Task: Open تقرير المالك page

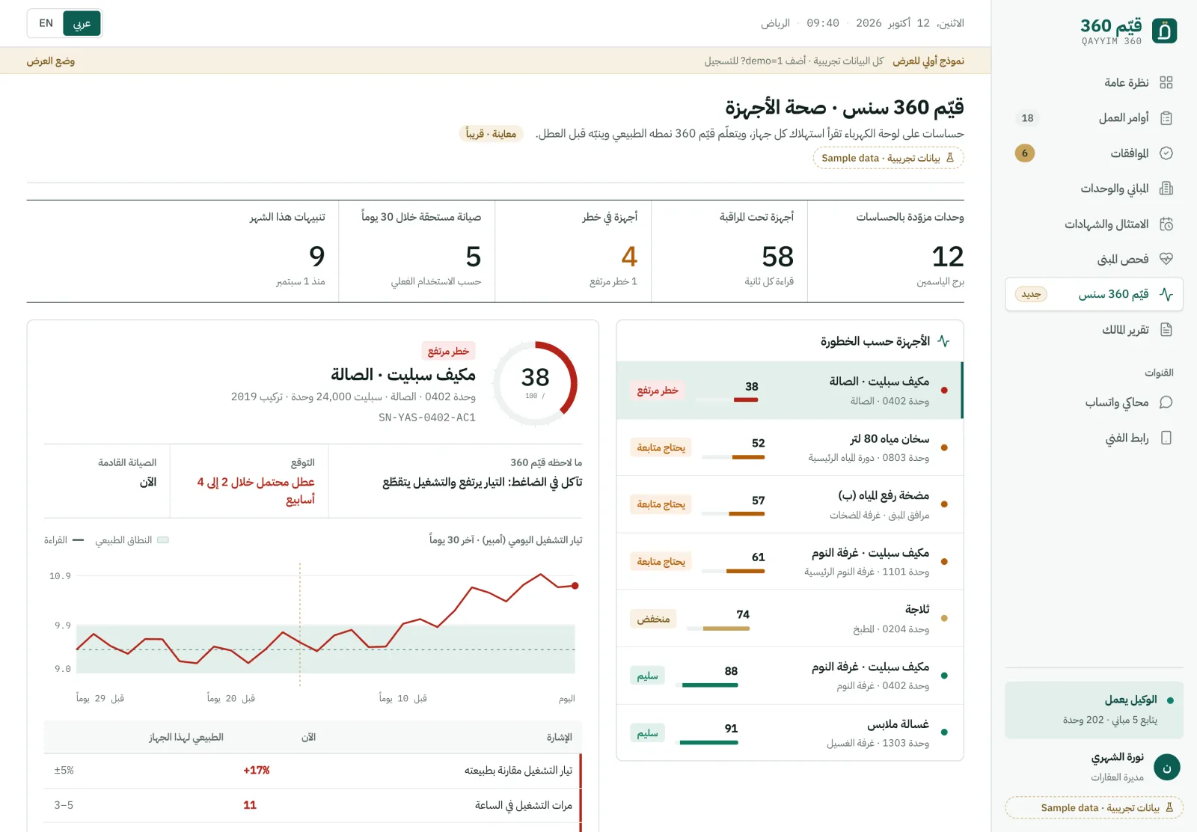Action: coord(1094,330)
